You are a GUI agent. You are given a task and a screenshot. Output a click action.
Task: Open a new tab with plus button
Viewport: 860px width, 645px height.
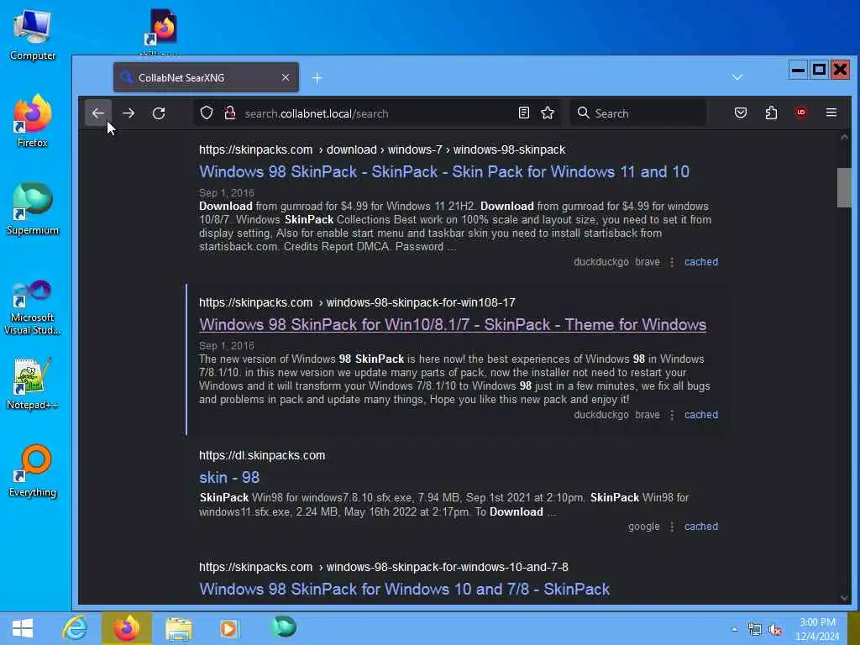[317, 78]
